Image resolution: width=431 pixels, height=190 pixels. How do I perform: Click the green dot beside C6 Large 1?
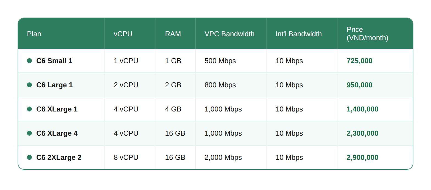click(x=29, y=85)
